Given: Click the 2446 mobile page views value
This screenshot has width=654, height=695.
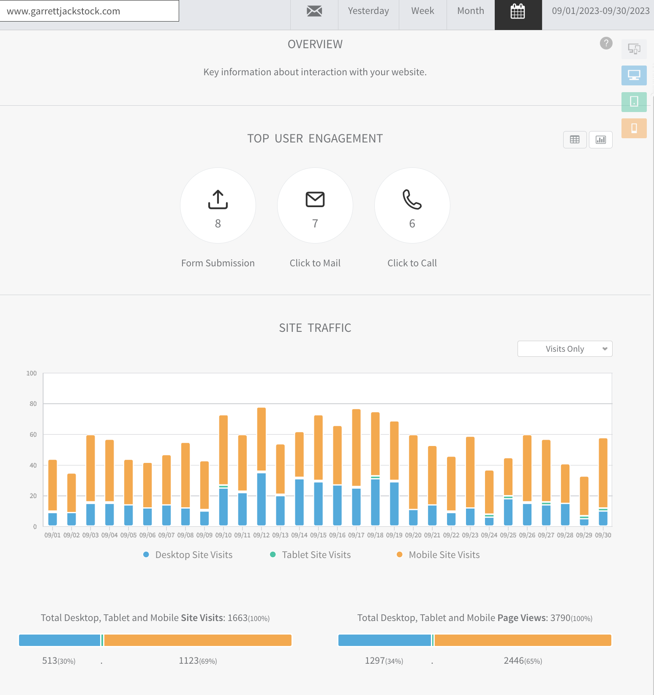Looking at the screenshot, I should coord(523,661).
